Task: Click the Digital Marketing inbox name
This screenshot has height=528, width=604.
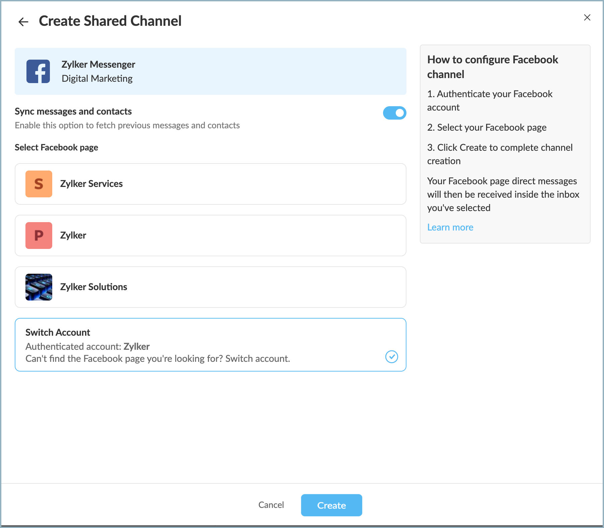Action: [97, 78]
